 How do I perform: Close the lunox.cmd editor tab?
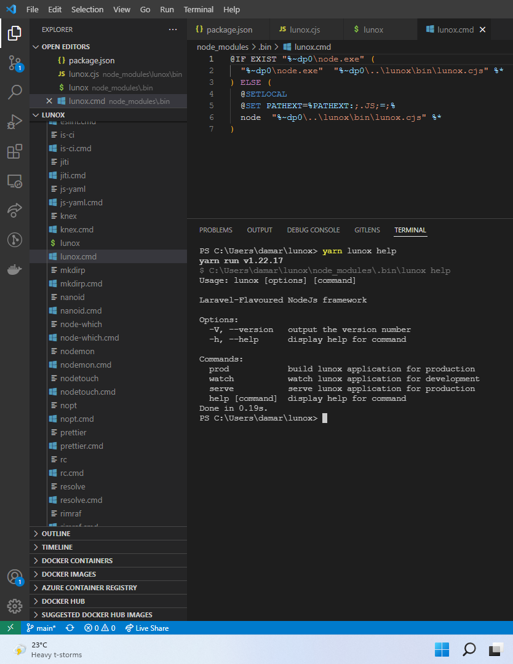click(482, 30)
